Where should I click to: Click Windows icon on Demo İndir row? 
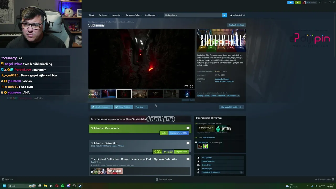pos(188,128)
